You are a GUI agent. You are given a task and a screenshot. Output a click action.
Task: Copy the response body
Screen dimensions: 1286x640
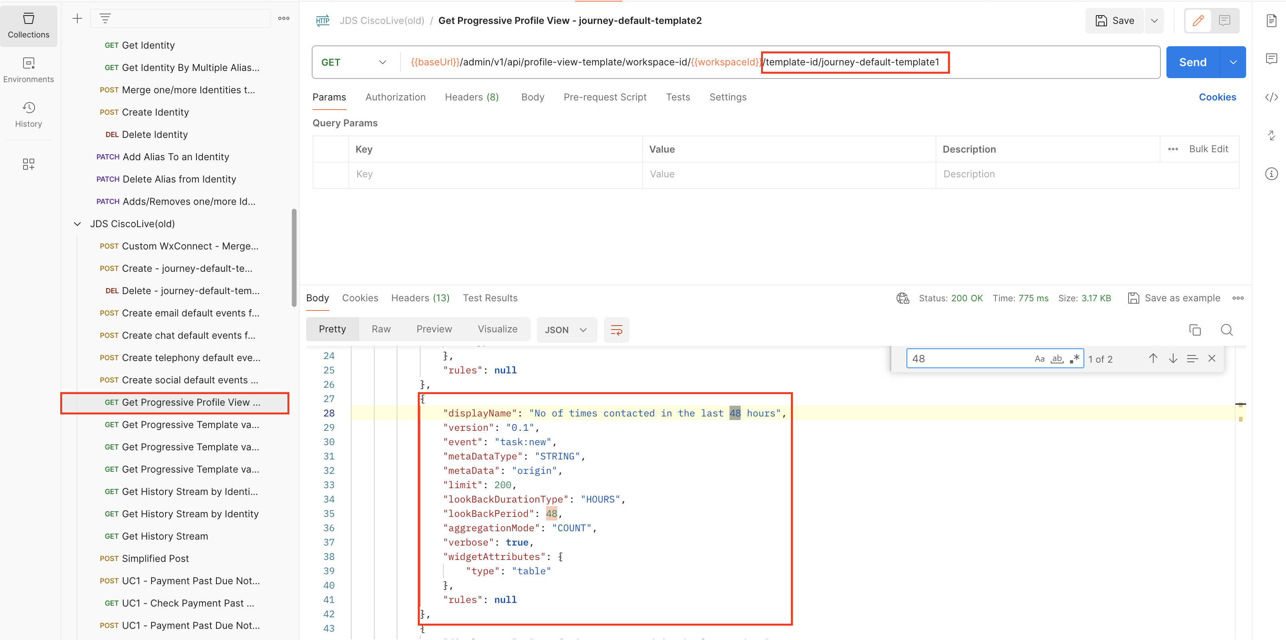[1195, 330]
